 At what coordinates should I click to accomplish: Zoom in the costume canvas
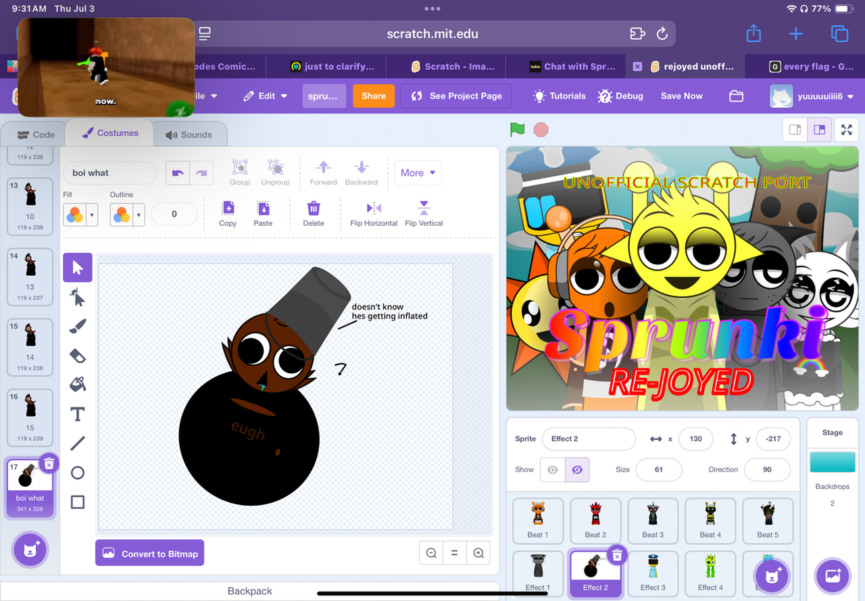[x=478, y=553]
